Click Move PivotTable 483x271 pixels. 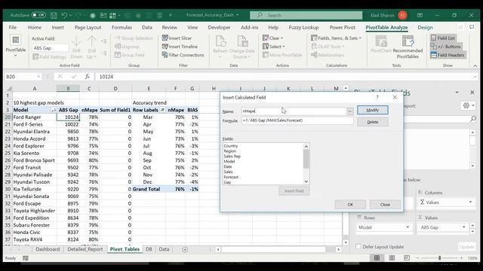coord(282,55)
